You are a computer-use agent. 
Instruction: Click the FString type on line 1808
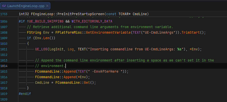coord(34,33)
